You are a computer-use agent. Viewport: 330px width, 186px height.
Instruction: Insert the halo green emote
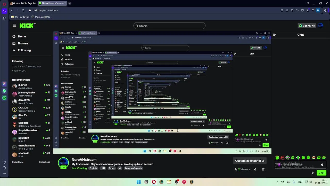277,158
